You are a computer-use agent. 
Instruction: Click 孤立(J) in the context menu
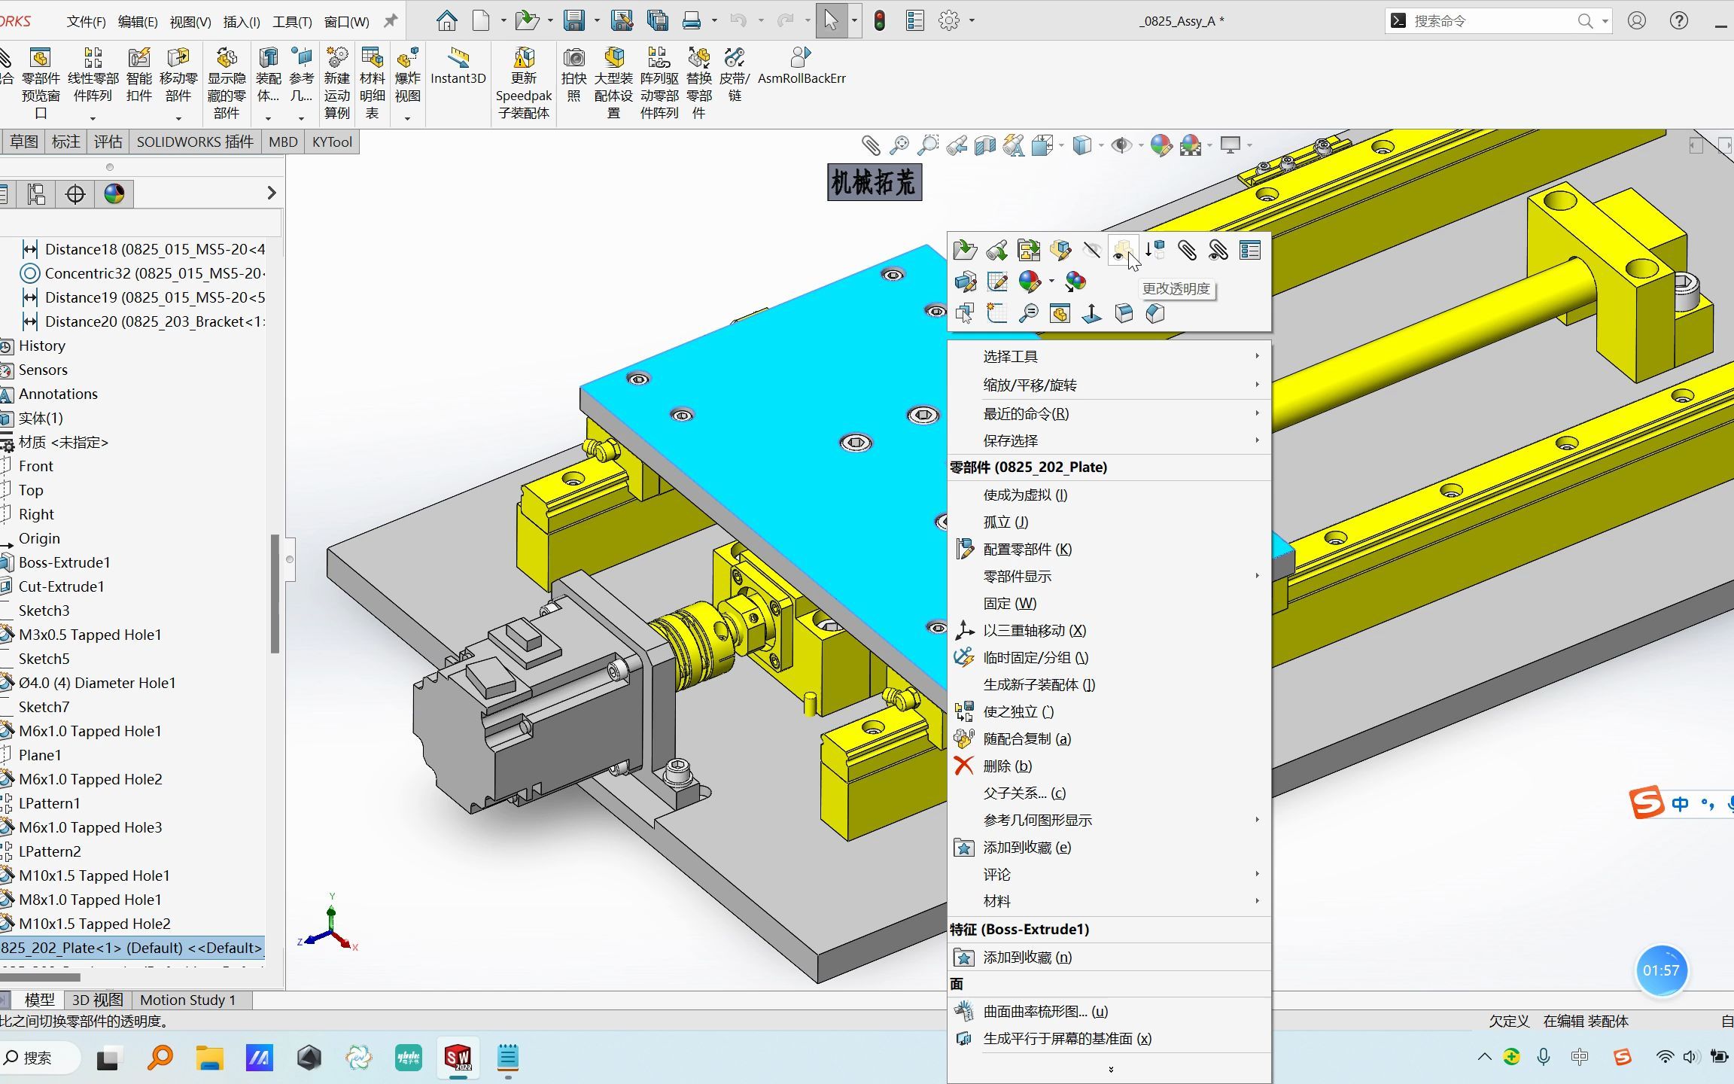1005,522
